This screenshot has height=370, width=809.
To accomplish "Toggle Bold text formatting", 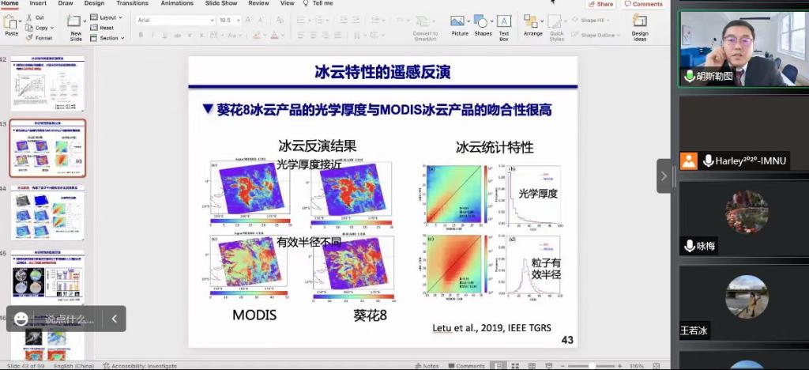I will pos(141,35).
